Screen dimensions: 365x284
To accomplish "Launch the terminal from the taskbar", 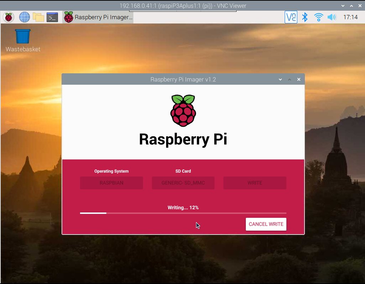I will (x=52, y=17).
